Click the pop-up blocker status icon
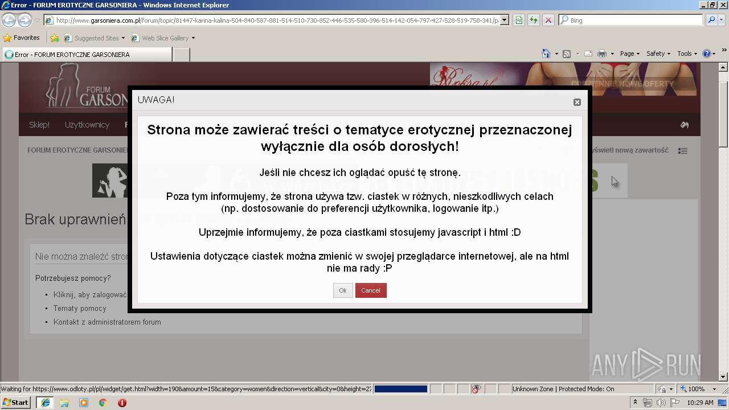The width and height of the screenshot is (729, 410). [x=476, y=389]
